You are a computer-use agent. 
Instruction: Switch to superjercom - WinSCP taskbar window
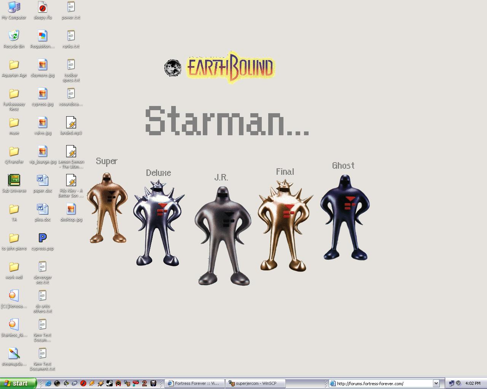tap(255, 383)
